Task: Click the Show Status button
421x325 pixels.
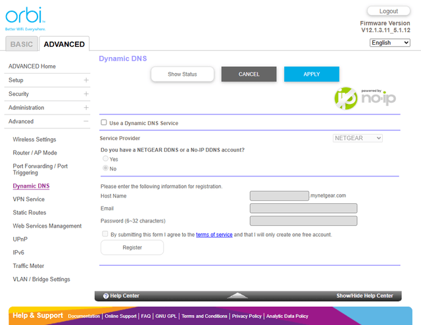Action: 182,74
